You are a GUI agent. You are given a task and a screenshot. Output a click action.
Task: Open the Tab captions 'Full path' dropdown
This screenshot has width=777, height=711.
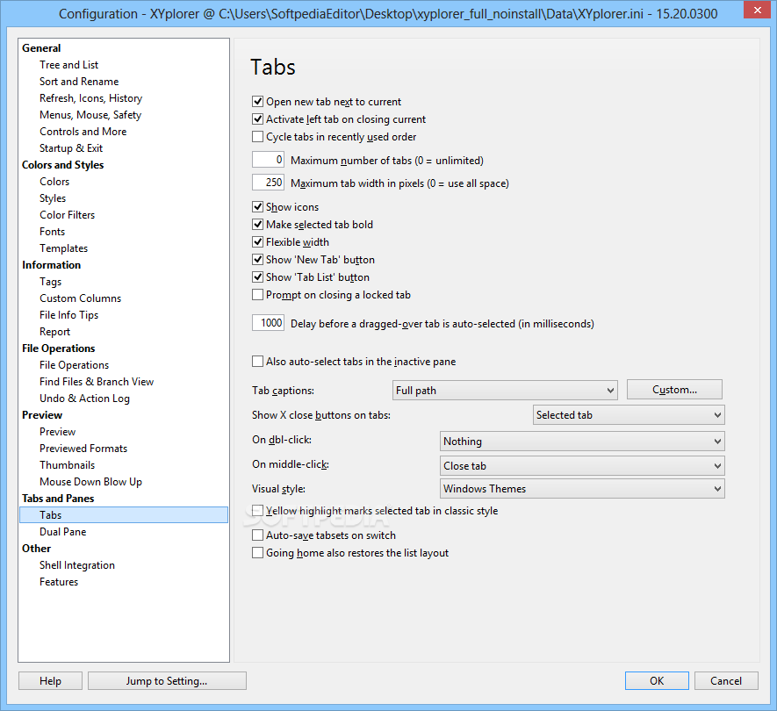pos(505,391)
